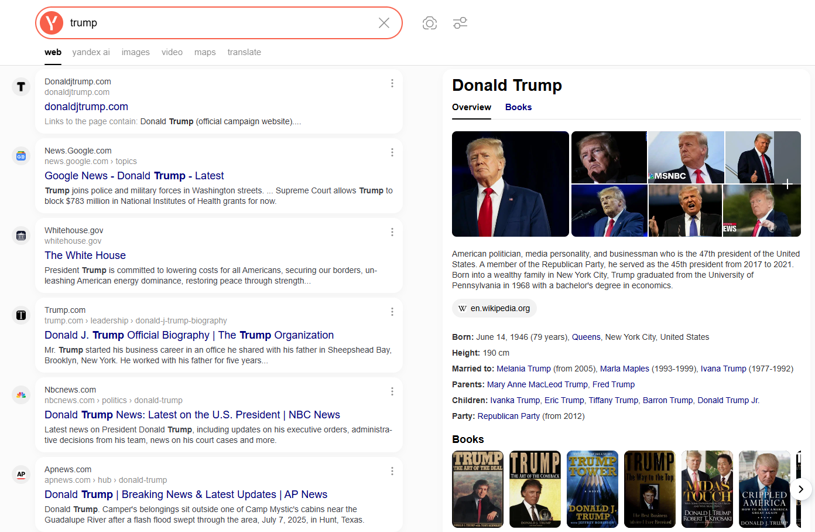Select the web search tab
This screenshot has width=815, height=532.
pos(53,52)
